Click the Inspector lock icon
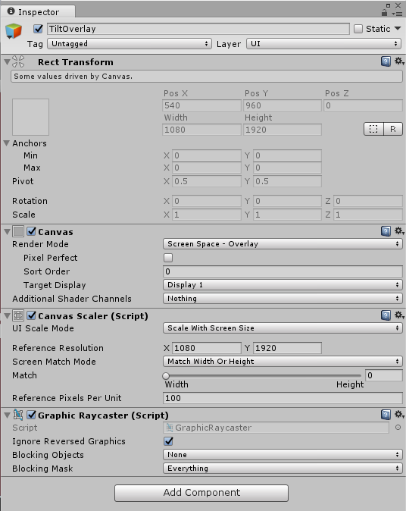 tap(385, 13)
